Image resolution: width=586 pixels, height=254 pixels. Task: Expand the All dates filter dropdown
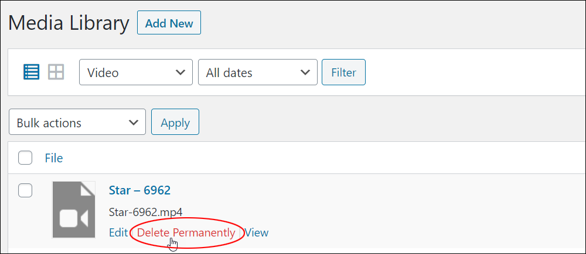[x=257, y=72]
